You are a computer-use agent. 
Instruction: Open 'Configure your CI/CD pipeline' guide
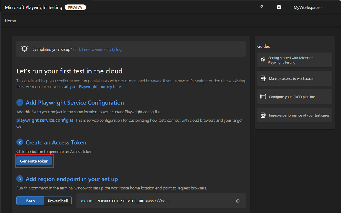295,97
